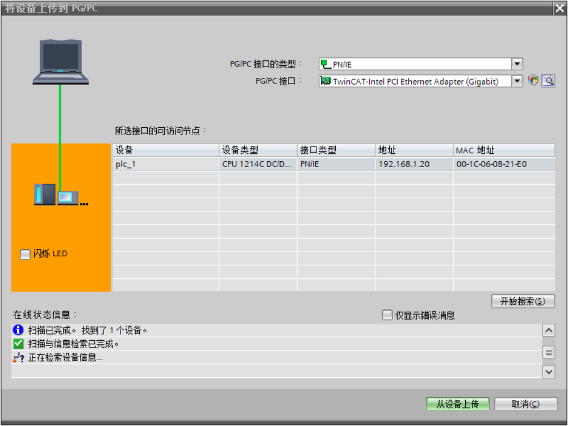The width and height of the screenshot is (568, 426).
Task: Click the 从设备上传 button
Action: point(457,404)
